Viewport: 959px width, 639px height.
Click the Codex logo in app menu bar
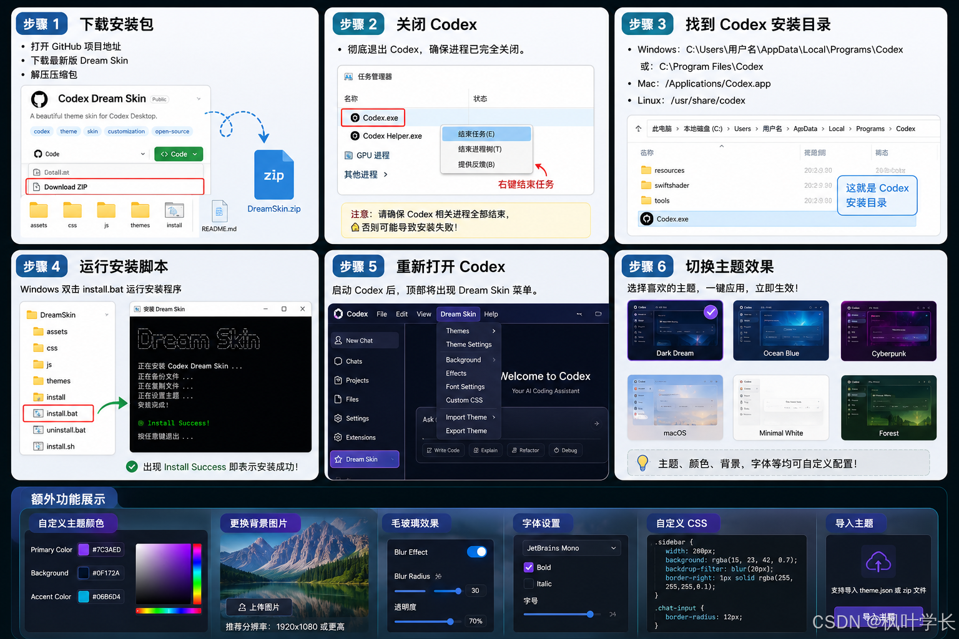[x=338, y=314]
